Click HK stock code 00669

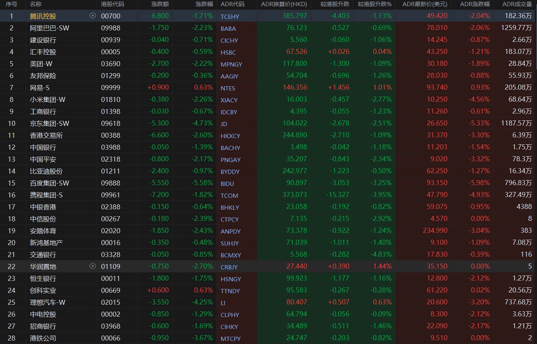click(x=111, y=291)
